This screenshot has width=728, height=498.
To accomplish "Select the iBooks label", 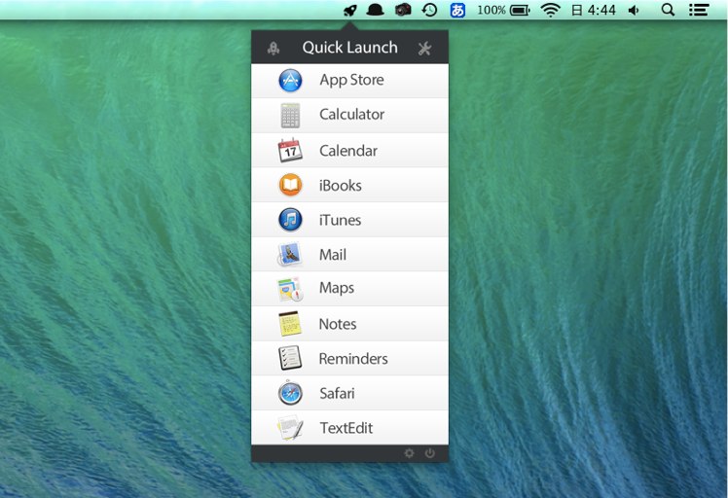I will [x=340, y=185].
